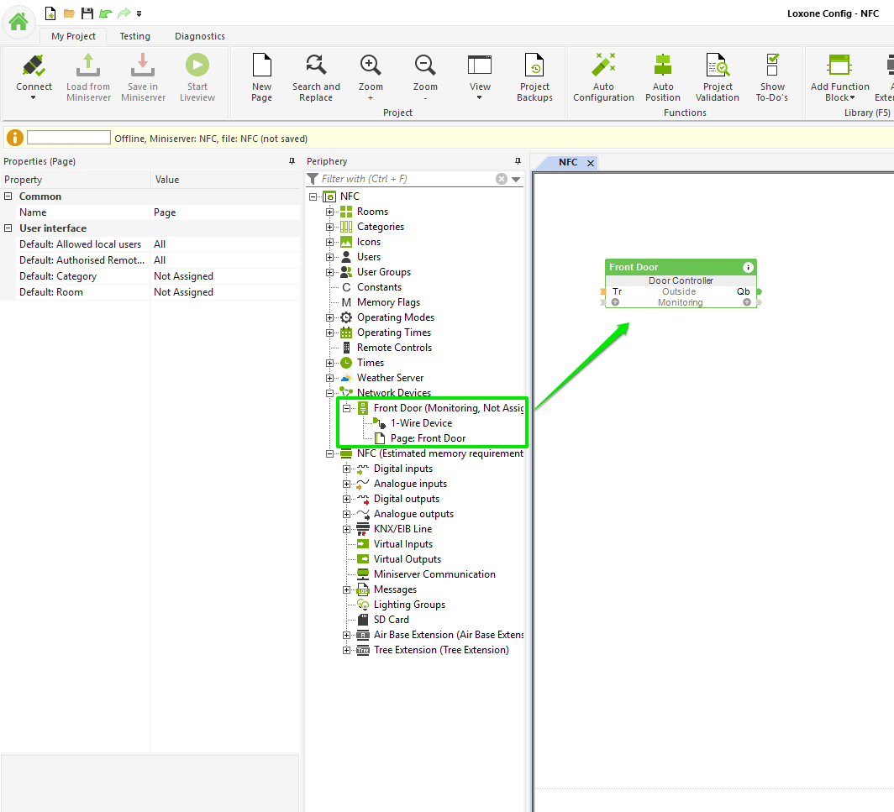Collapse the NFC root tree node
The image size is (894, 812).
313,196
